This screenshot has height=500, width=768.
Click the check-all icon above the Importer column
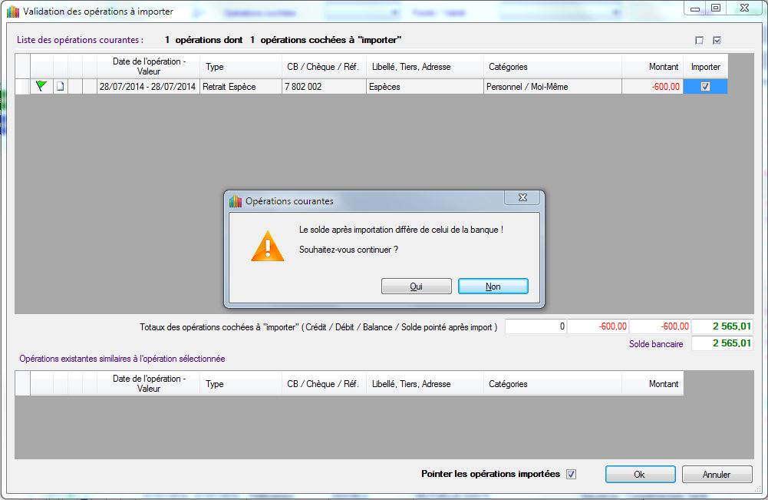pyautogui.click(x=717, y=41)
